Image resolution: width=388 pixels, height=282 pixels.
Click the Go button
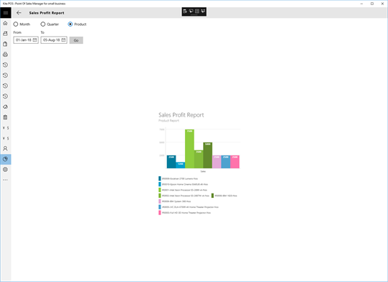76,40
